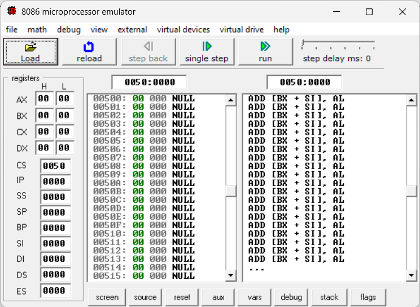The image size is (420, 307).
Task: Click disassembly list scrollbar down arrow
Action: [x=411, y=275]
